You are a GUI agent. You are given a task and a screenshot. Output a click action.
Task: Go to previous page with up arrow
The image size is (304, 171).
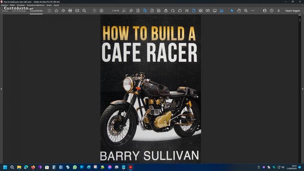(94, 11)
